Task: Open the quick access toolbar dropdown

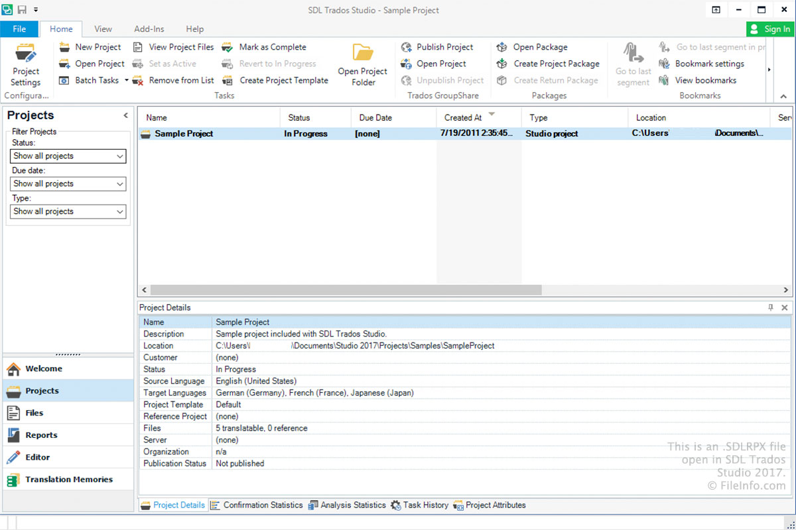Action: [36, 10]
